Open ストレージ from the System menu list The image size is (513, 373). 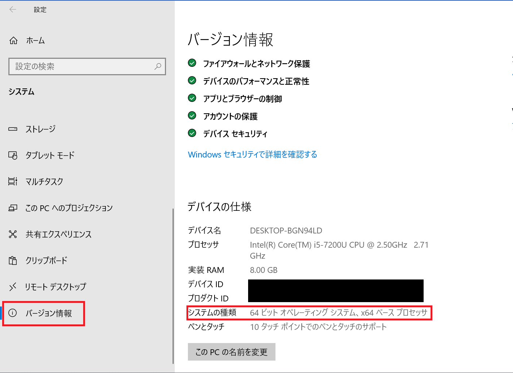[40, 129]
